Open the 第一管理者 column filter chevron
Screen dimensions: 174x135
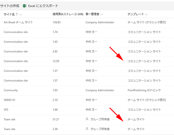pyautogui.click(x=101, y=14)
